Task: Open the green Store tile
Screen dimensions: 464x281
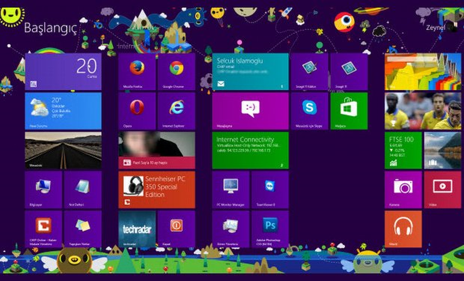Action: point(349,111)
